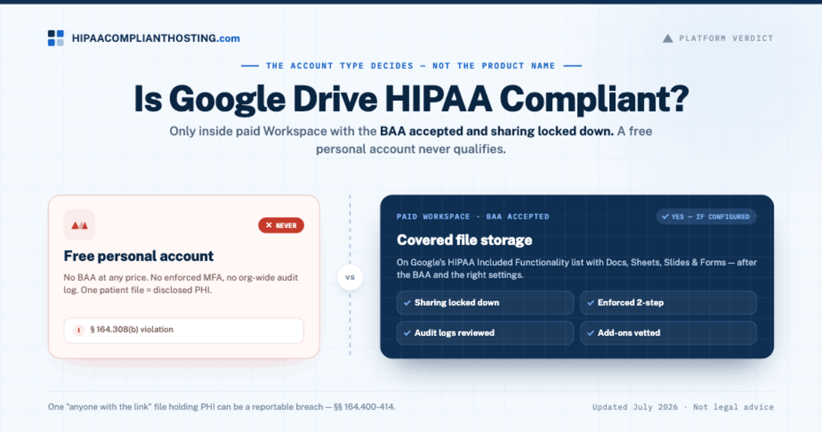The height and width of the screenshot is (432, 822).
Task: Click the "Free personal account" heading
Action: point(139,256)
